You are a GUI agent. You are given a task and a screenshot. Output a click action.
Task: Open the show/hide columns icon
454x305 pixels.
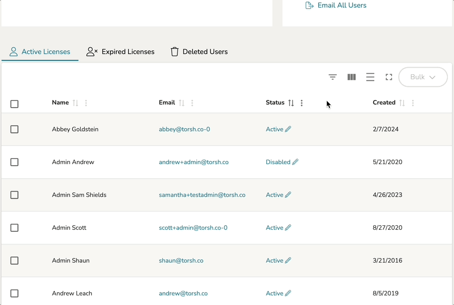tap(352, 77)
